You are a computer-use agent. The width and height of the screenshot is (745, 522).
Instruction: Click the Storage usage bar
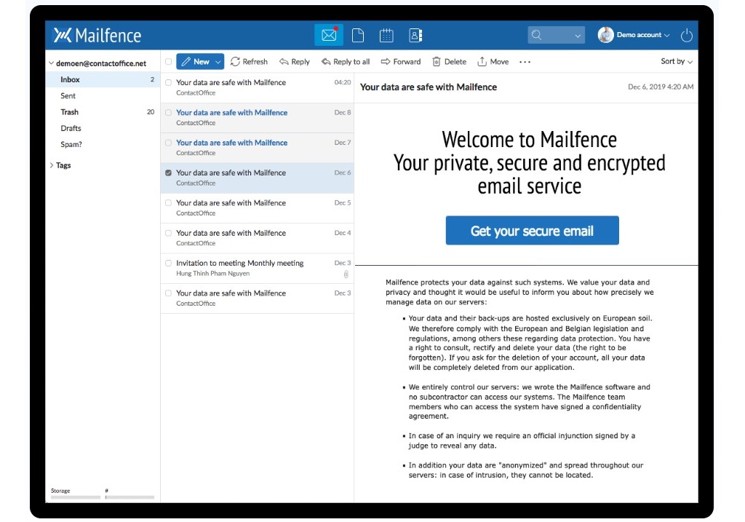click(x=76, y=497)
